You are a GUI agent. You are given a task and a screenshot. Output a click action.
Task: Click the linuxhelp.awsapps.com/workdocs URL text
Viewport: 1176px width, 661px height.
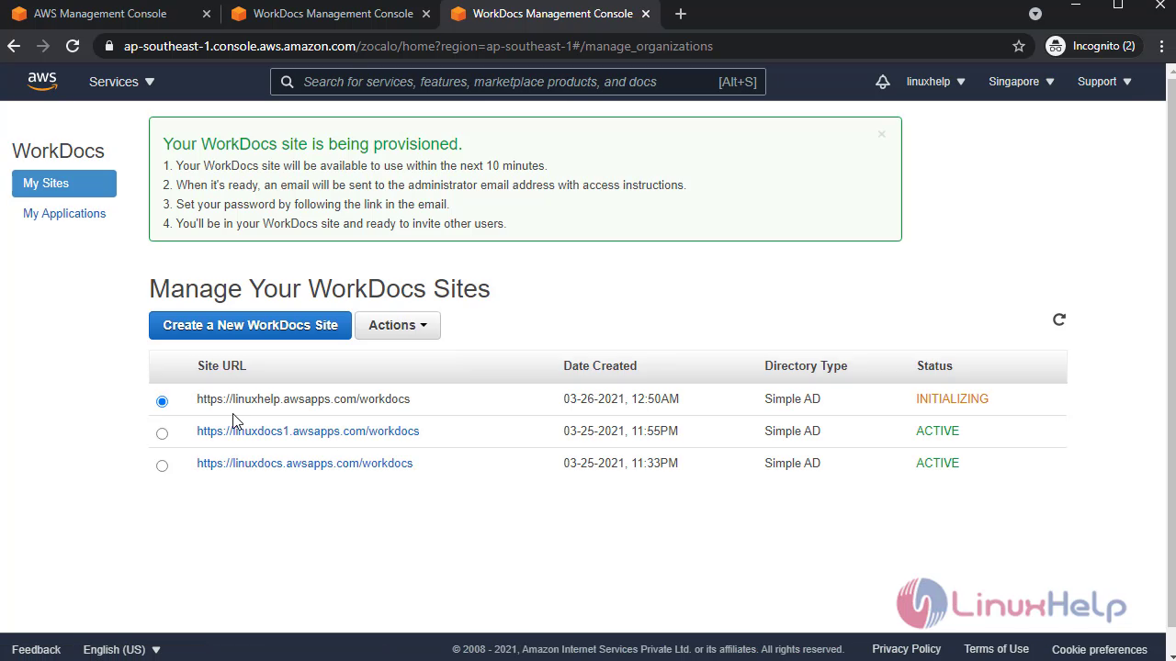tap(303, 398)
